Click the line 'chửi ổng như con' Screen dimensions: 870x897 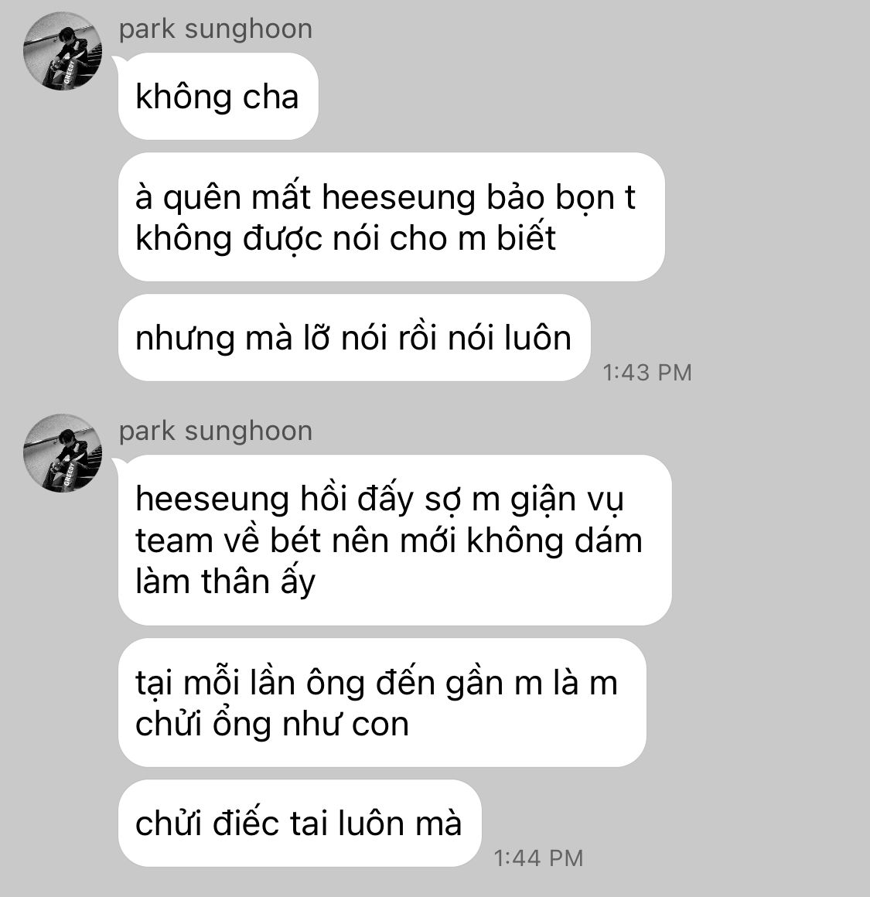click(x=272, y=724)
